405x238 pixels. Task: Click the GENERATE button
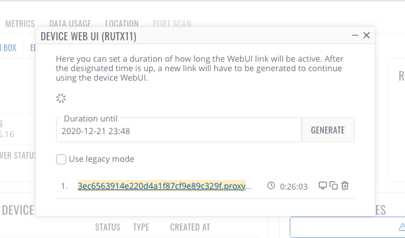pyautogui.click(x=328, y=130)
